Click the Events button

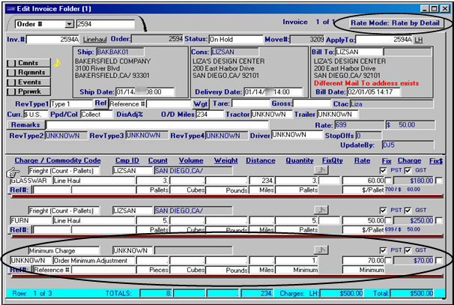[26, 82]
